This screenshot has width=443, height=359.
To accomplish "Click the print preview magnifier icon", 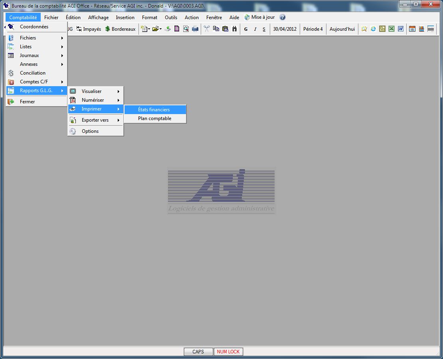I will pos(186,29).
